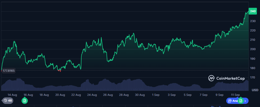This screenshot has width=260, height=107.
Task: Click the 30 Aug date label
Action: 140,95
